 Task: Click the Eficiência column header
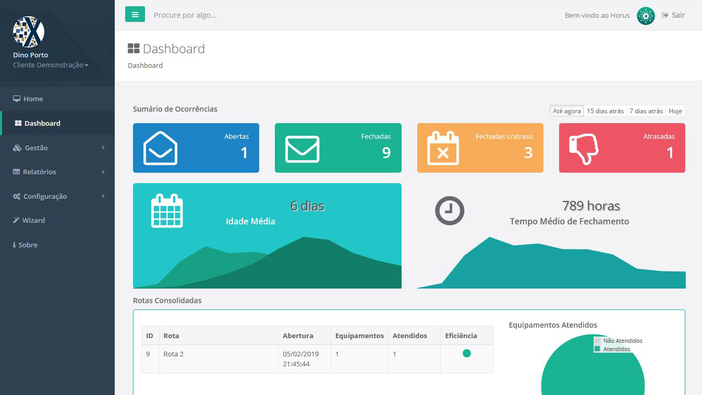click(x=467, y=336)
